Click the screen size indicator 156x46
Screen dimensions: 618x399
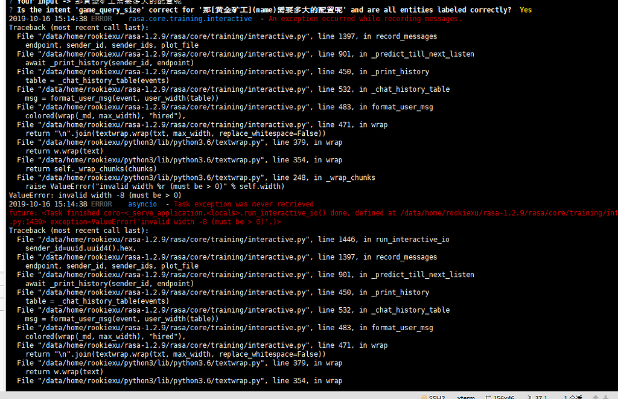(505, 397)
